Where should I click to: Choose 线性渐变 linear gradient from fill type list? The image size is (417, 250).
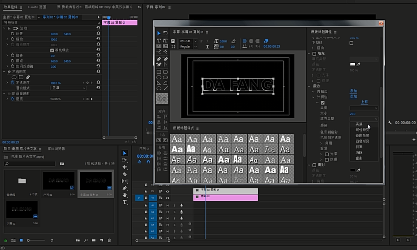362,130
